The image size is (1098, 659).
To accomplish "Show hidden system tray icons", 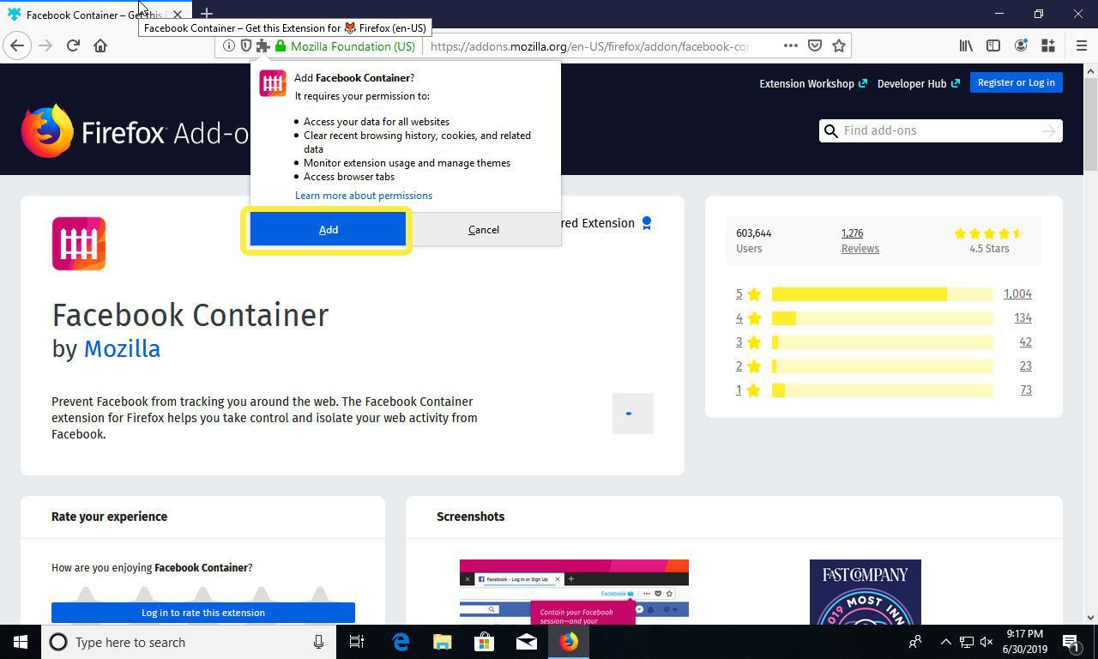I will pos(946,642).
